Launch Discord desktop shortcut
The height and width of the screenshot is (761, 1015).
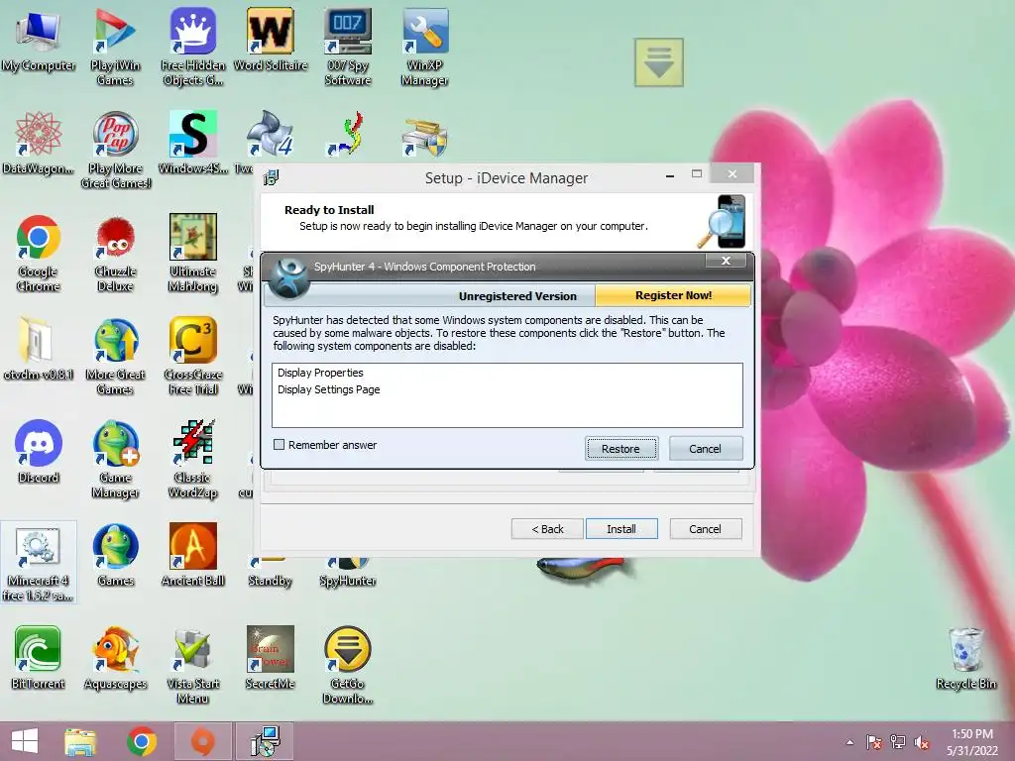(39, 452)
